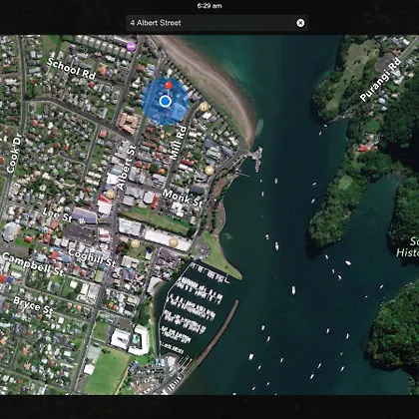Tap the 6:29 am status bar clock
This screenshot has width=419, height=419.
tap(209, 6)
